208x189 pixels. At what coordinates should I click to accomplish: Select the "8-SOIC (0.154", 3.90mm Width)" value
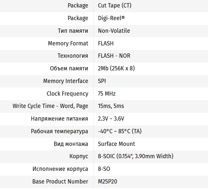click(136, 156)
